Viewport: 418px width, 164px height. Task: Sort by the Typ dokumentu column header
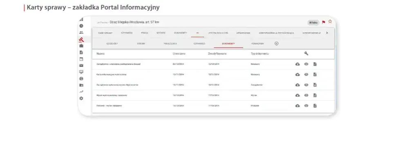coord(260,54)
